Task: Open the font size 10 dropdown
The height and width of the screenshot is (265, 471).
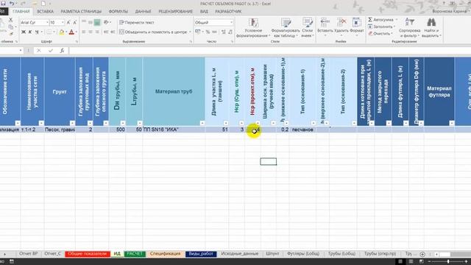Action: click(x=63, y=23)
